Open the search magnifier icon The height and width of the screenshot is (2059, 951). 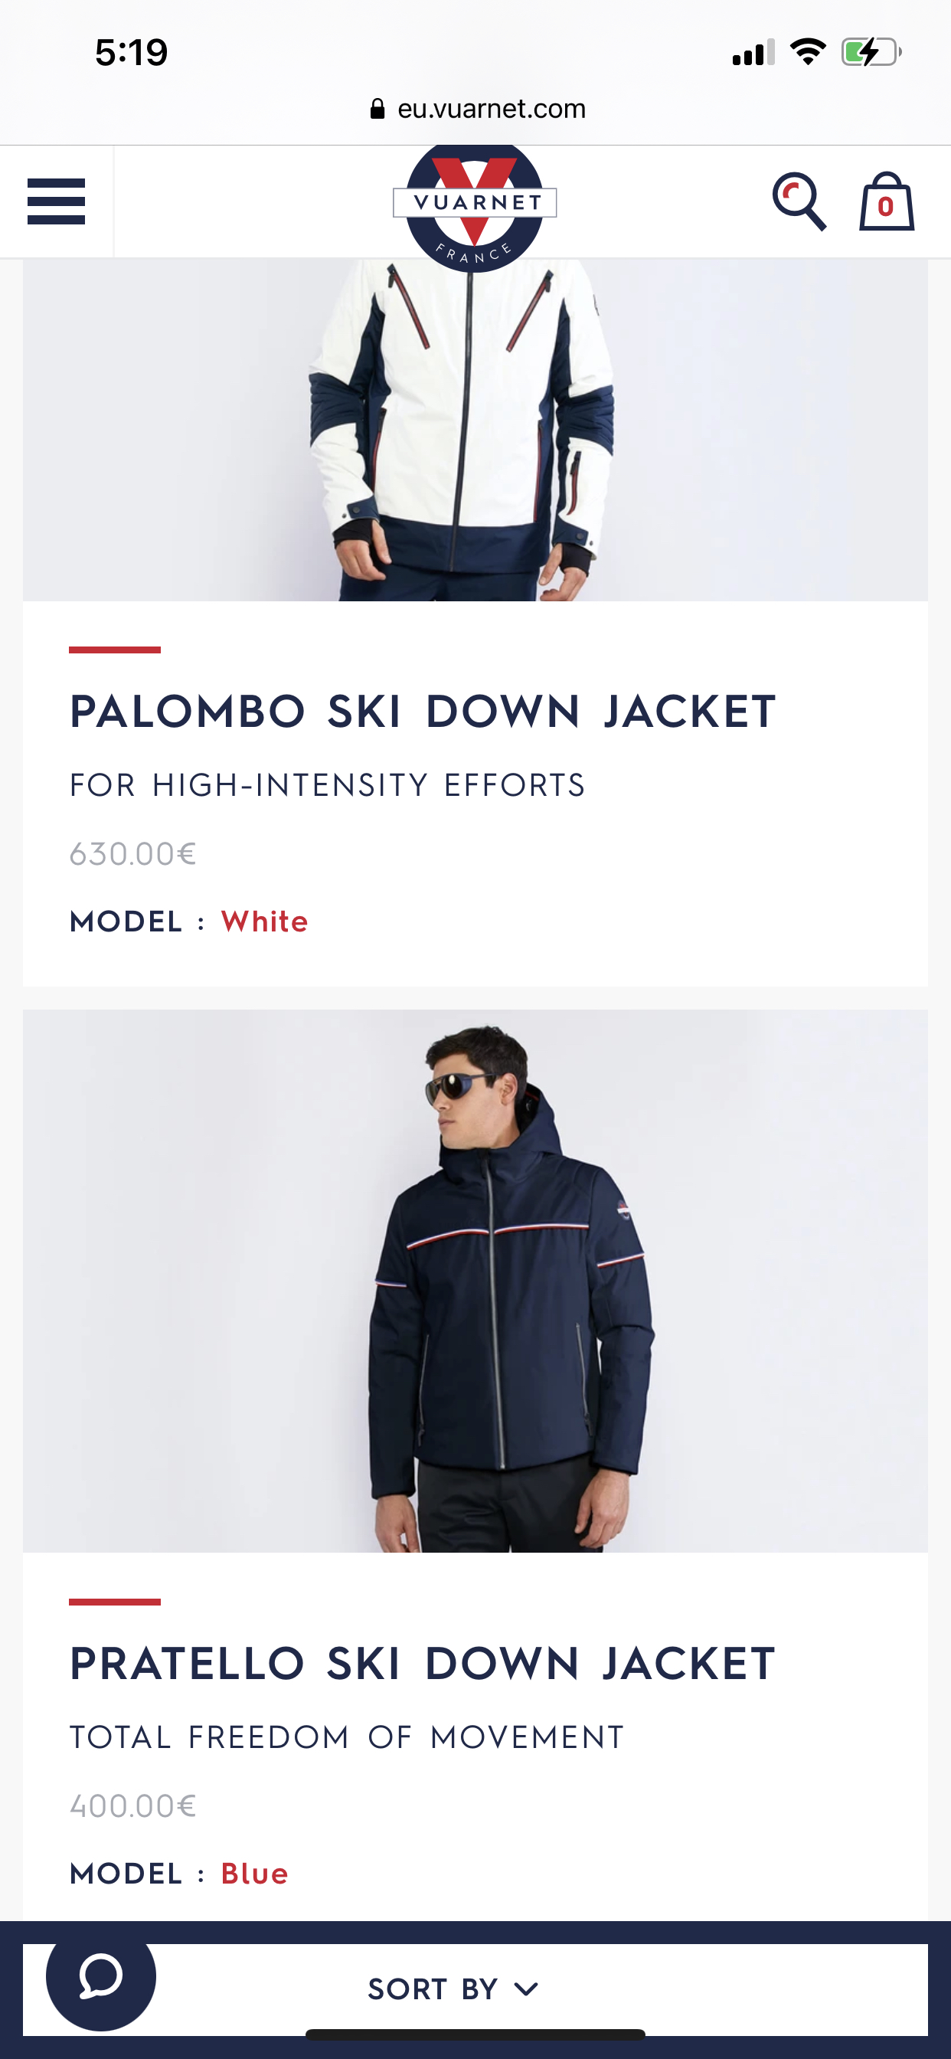[x=799, y=201]
